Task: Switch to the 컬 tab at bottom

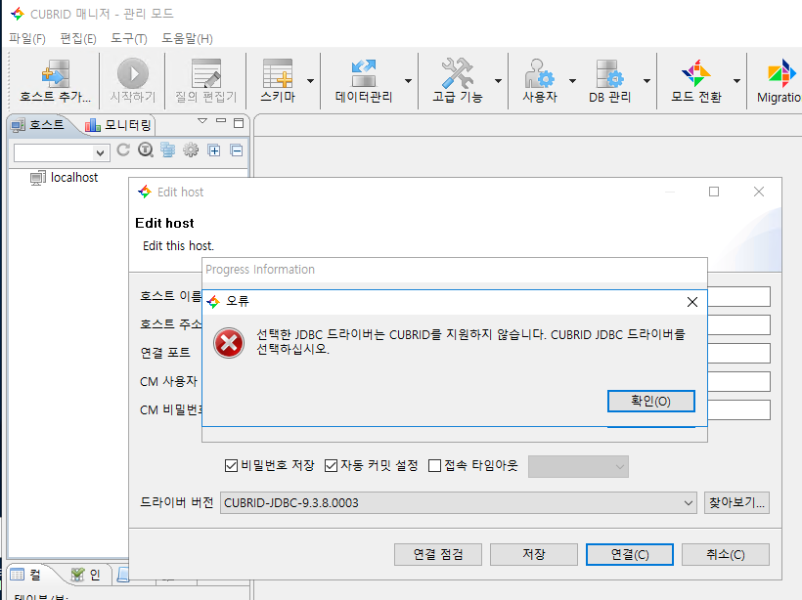Action: pyautogui.click(x=25, y=575)
